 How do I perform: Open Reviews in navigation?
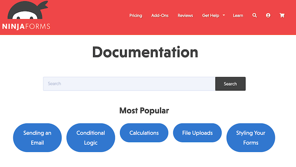point(185,16)
